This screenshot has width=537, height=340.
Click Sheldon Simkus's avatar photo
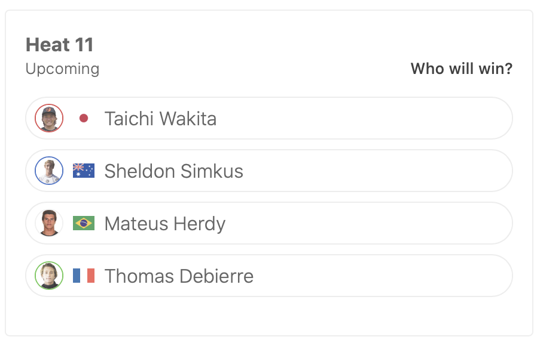tap(49, 171)
